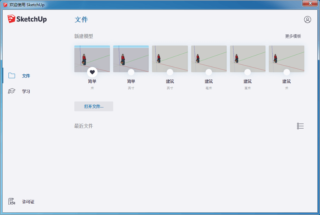Screen dimensions: 320x215
Task: Open the 更多模板 link
Action: pyautogui.click(x=293, y=36)
